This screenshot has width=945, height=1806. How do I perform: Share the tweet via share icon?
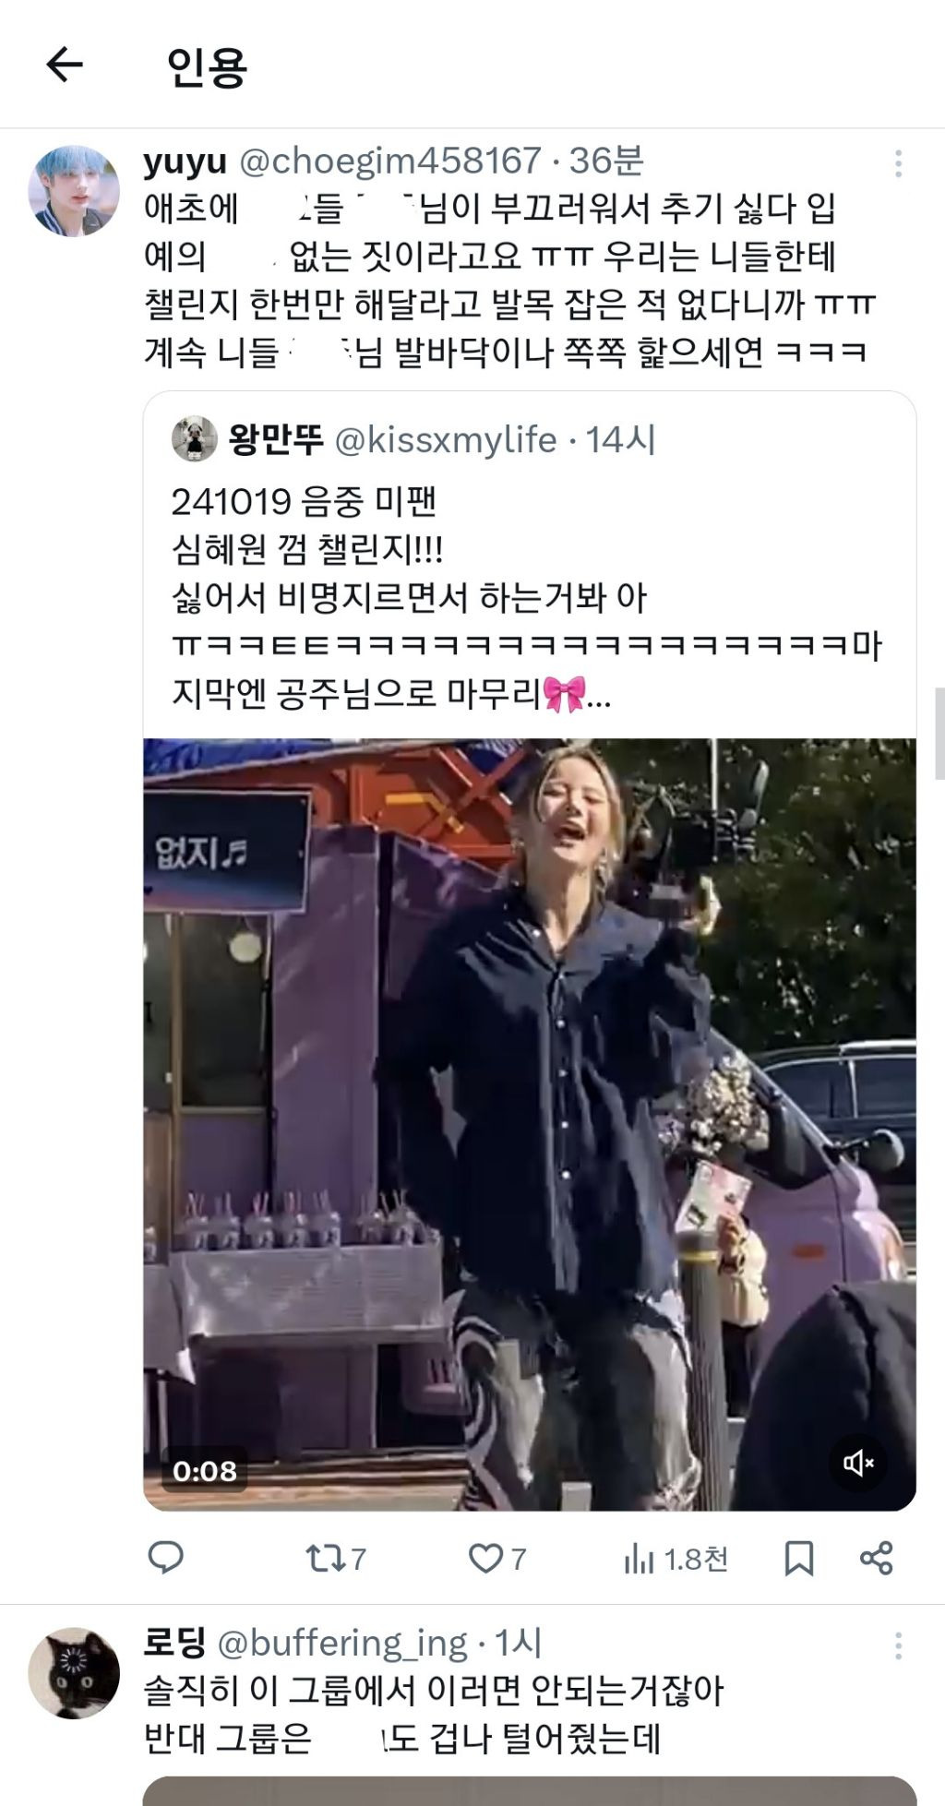click(876, 1559)
